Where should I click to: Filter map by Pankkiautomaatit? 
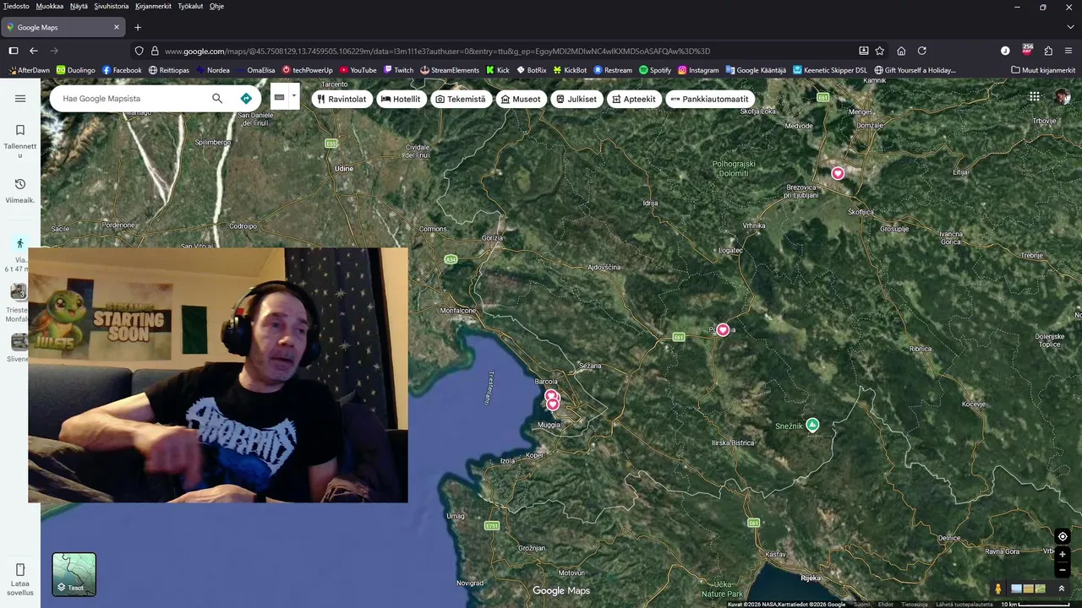(x=710, y=99)
